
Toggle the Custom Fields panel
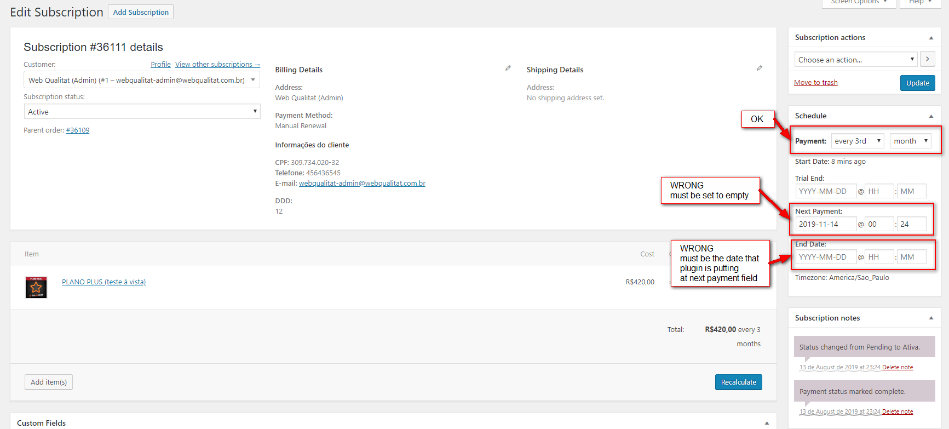coord(767,423)
